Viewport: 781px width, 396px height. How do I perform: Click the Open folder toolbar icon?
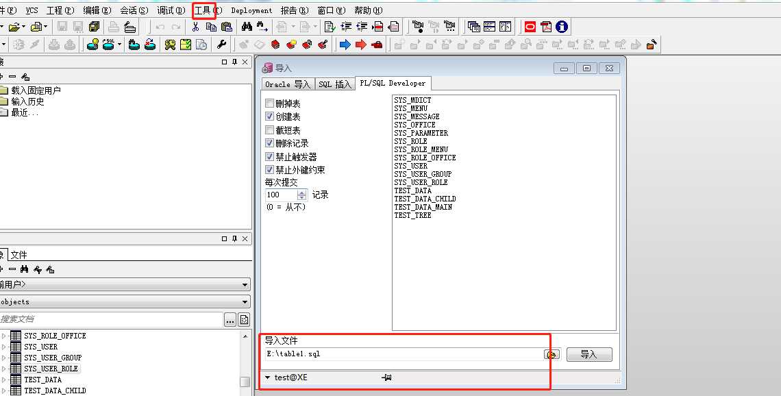point(14,27)
